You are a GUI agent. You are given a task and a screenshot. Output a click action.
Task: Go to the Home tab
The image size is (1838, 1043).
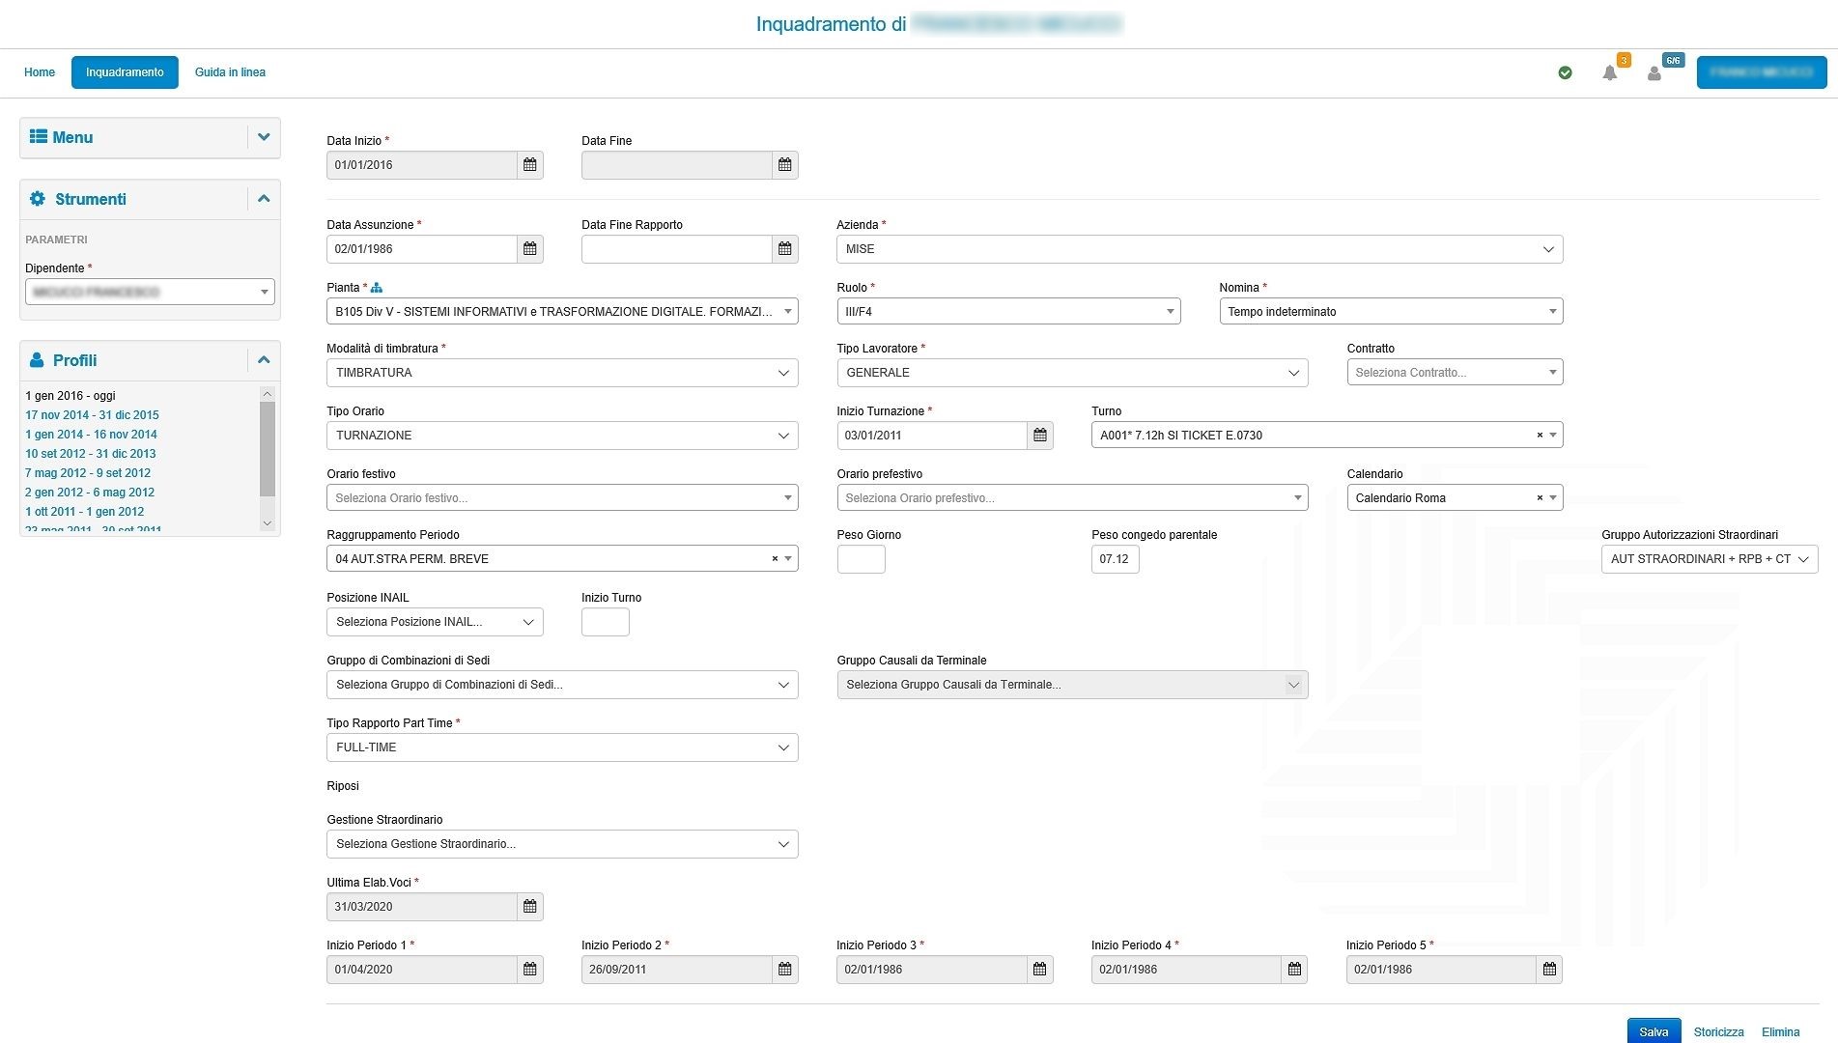click(40, 72)
